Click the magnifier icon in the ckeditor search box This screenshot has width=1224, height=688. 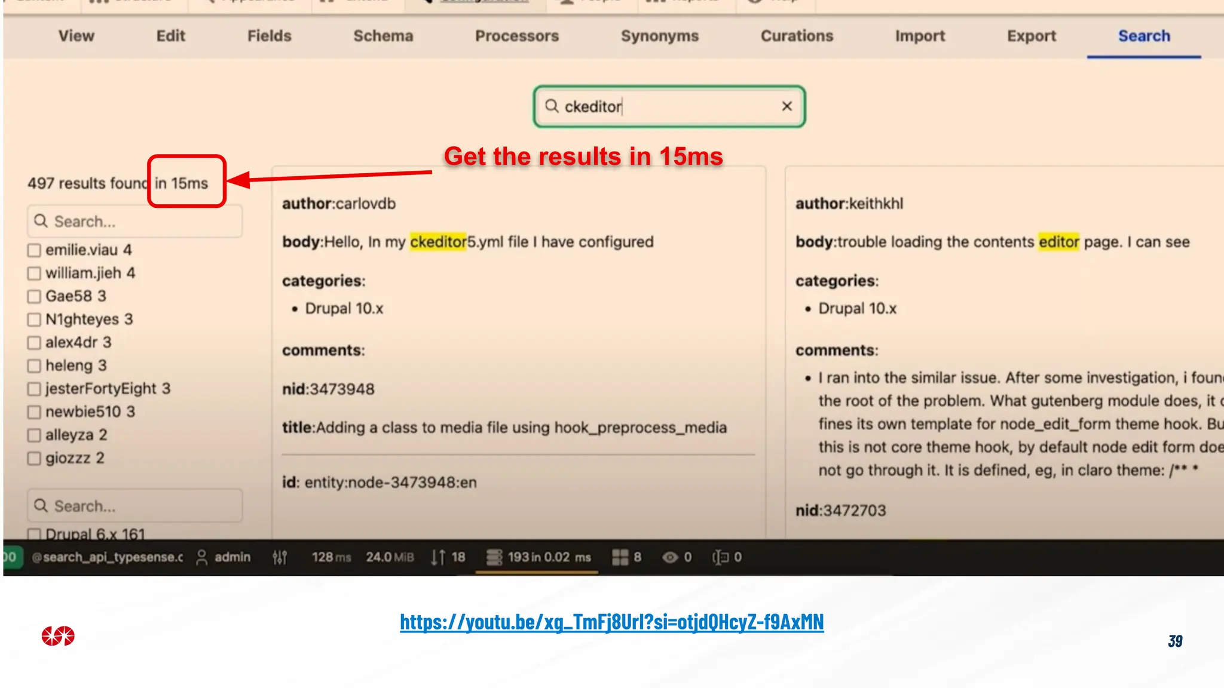pos(552,106)
